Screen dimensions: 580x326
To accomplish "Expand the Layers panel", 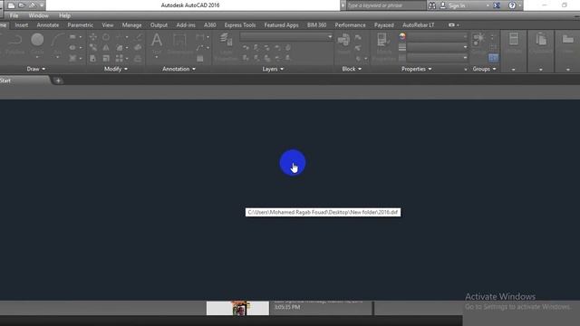I will pyautogui.click(x=273, y=69).
